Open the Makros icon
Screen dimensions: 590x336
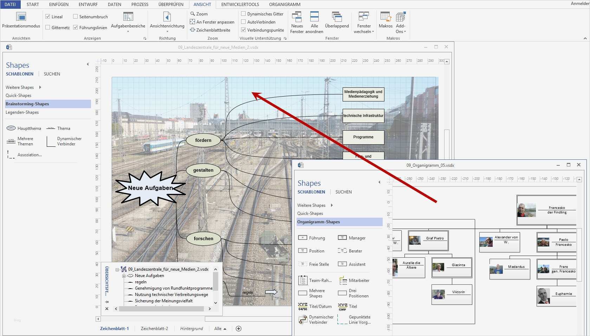pyautogui.click(x=385, y=17)
